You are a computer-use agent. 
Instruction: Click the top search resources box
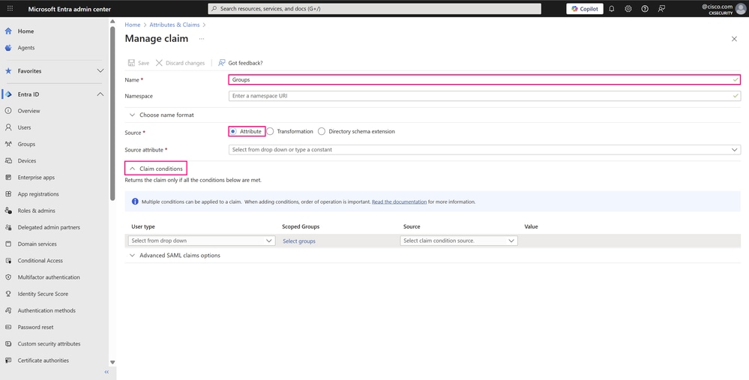tap(375, 8)
